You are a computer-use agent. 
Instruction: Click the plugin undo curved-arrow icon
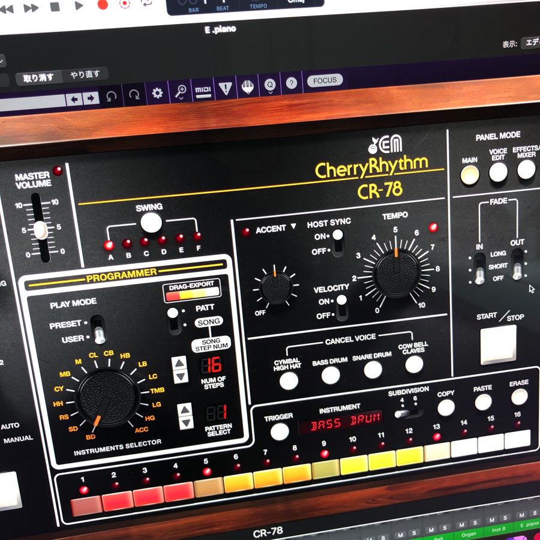pos(111,97)
